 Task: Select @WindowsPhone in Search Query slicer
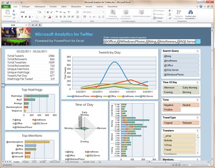click(181, 75)
